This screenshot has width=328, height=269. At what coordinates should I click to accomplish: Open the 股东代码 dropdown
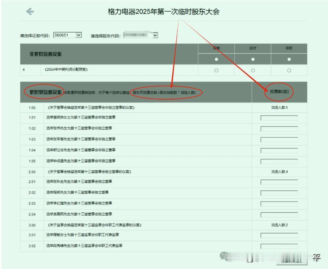140,35
